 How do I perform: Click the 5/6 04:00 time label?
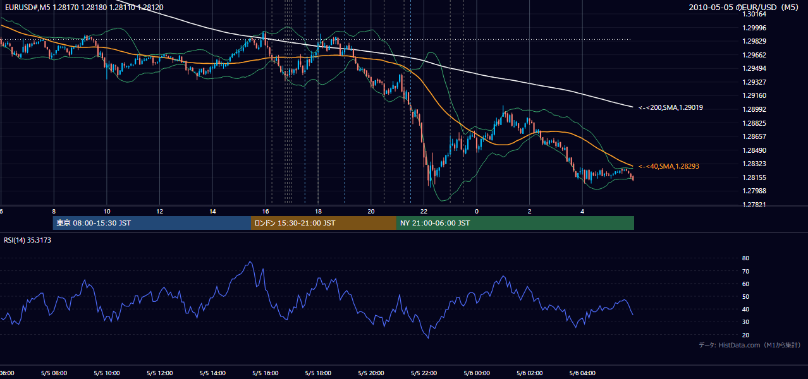click(x=583, y=373)
